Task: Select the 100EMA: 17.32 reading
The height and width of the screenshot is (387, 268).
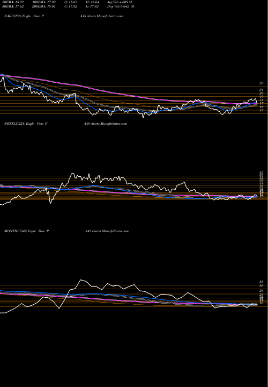Action: [44, 2]
